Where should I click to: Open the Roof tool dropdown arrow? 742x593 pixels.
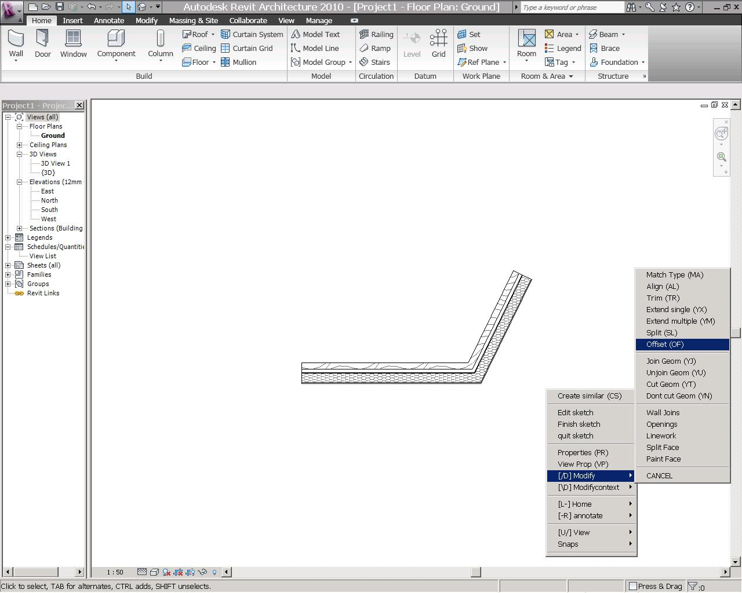tap(213, 35)
